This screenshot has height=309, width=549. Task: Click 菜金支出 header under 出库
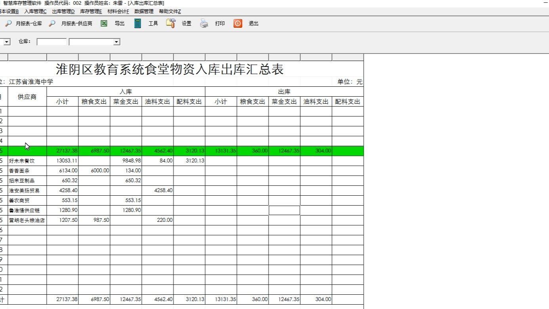(284, 102)
